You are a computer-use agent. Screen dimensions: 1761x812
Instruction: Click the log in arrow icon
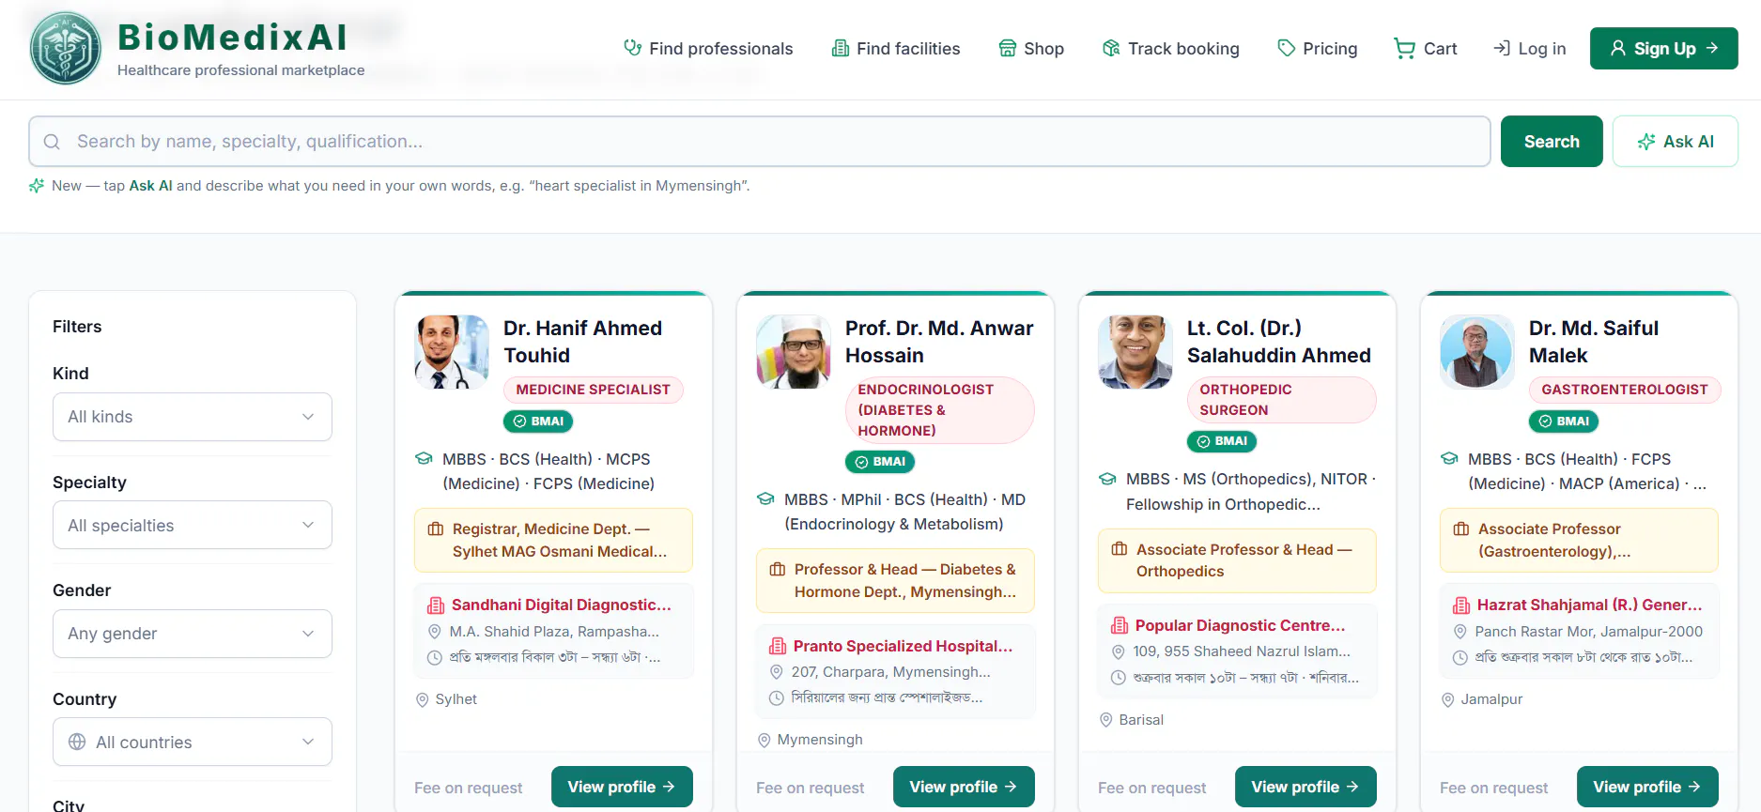coord(1502,48)
